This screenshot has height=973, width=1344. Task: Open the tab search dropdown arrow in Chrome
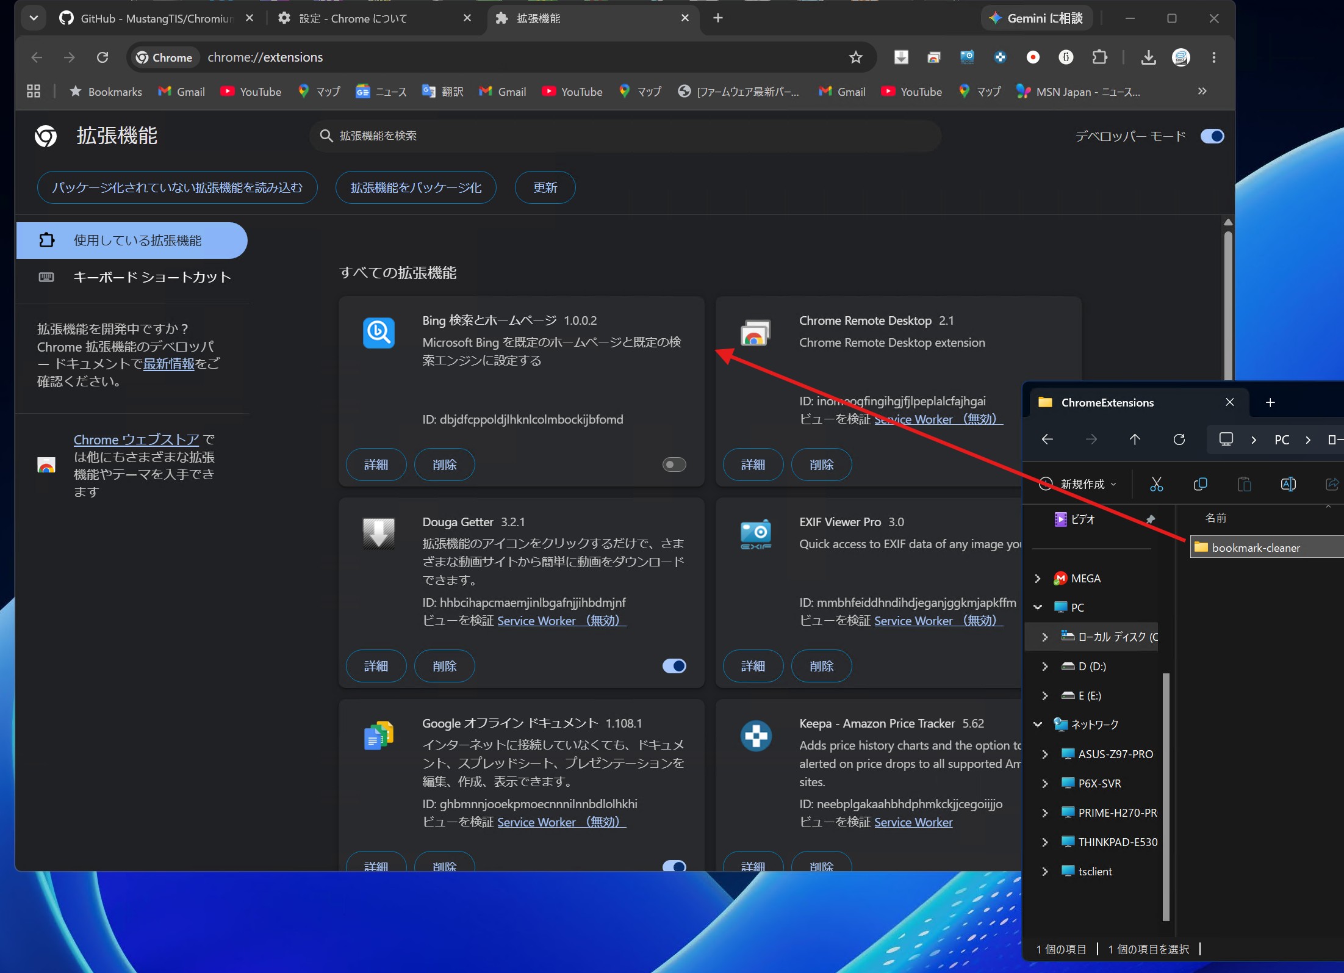click(34, 18)
